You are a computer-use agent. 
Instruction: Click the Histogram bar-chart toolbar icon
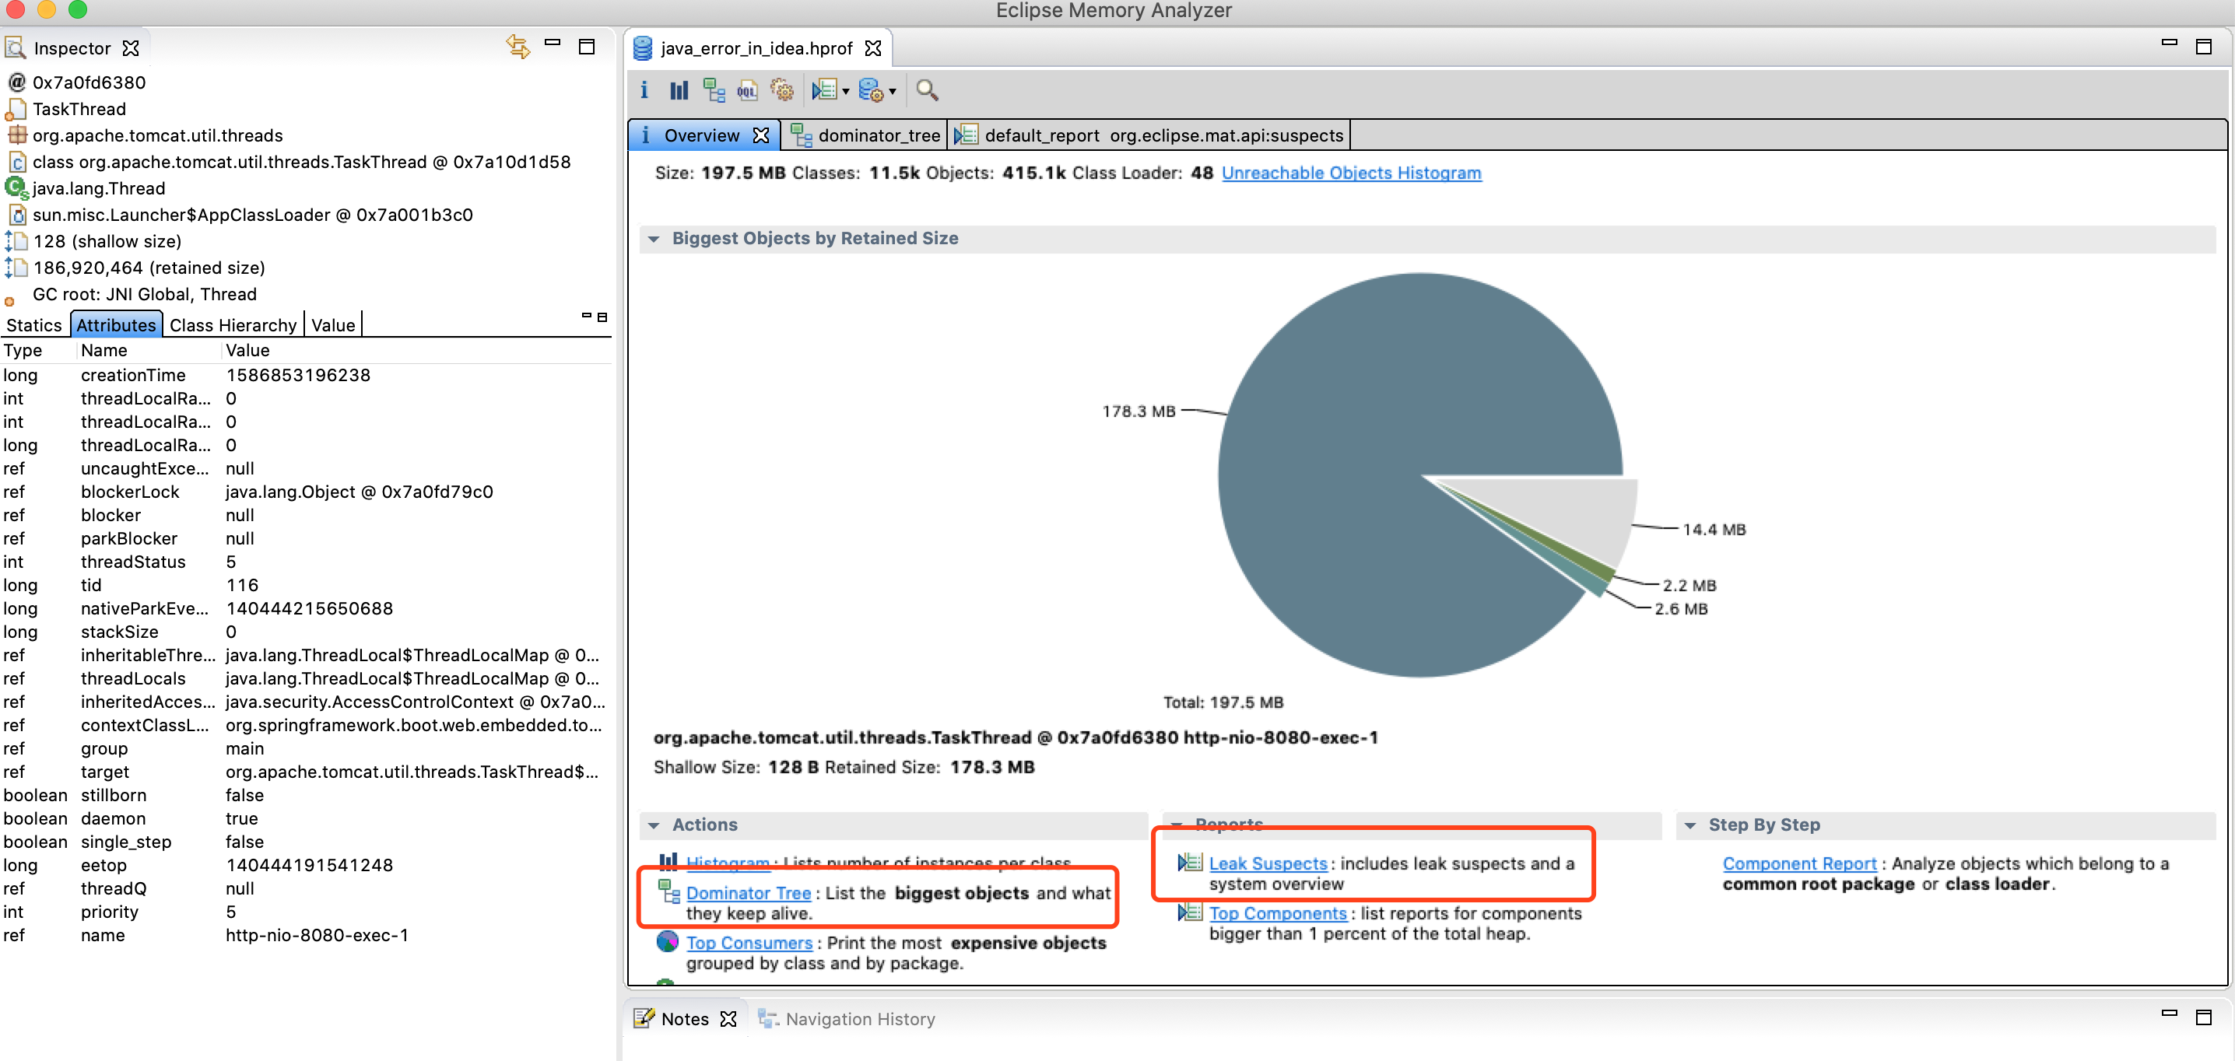(679, 90)
